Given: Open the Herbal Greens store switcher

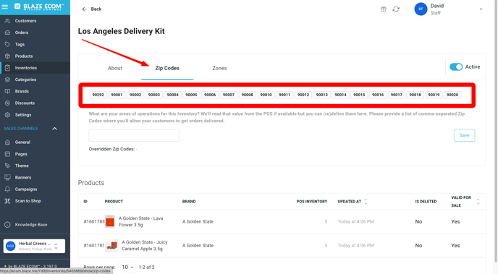Looking at the screenshot, I should (x=34, y=246).
